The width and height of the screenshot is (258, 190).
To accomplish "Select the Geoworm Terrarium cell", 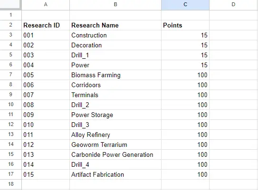I will tap(115, 145).
